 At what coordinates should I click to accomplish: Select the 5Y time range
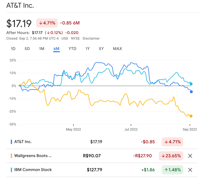click(x=101, y=49)
